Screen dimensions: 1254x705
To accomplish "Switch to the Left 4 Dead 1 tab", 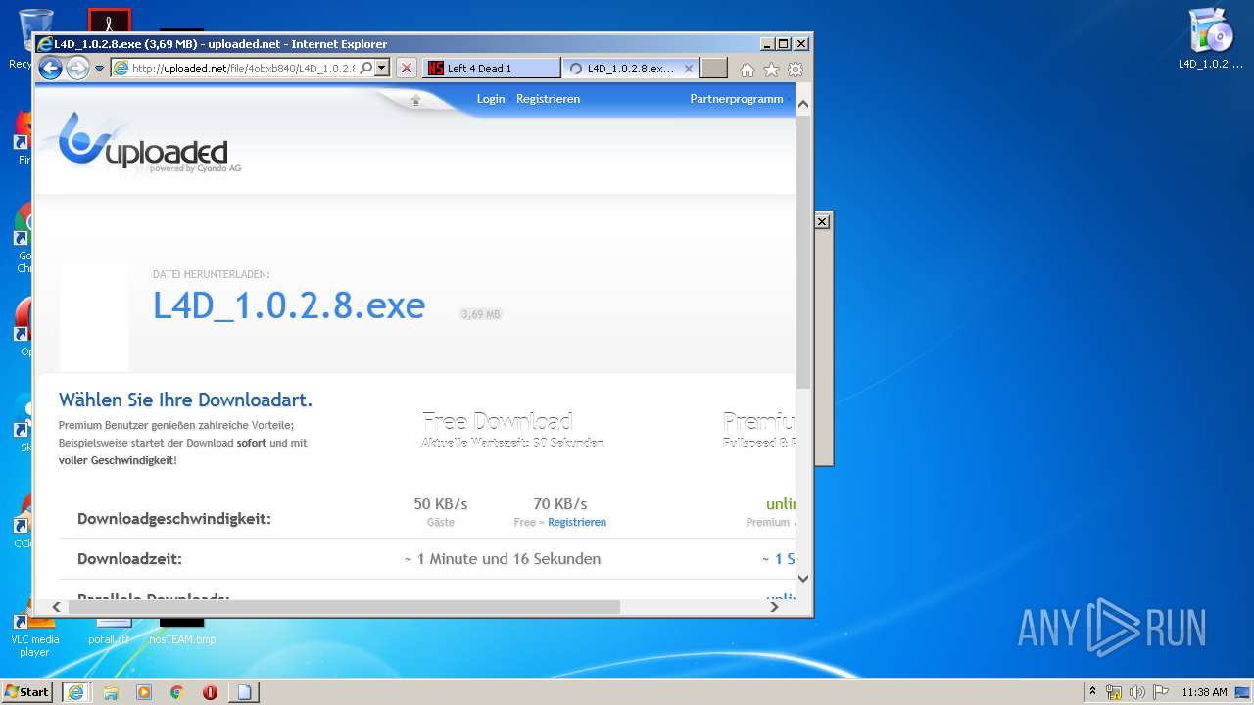I will [x=492, y=69].
